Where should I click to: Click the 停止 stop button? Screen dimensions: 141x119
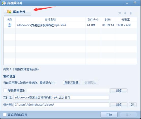point(129,115)
